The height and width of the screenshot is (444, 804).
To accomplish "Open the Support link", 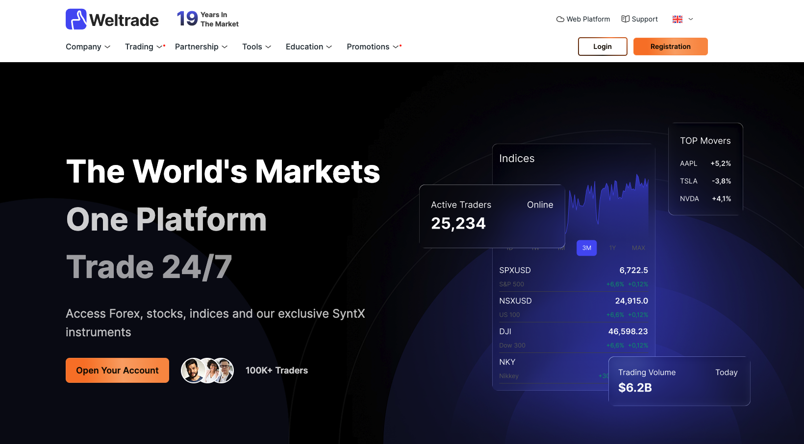I will pyautogui.click(x=639, y=19).
